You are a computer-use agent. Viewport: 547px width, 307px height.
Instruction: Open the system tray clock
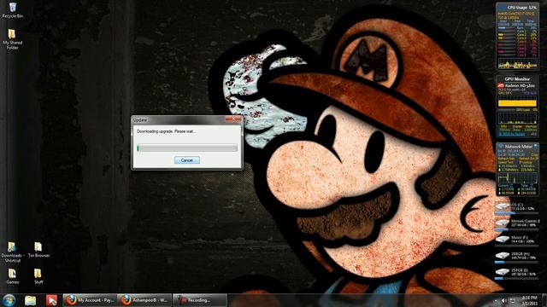pos(530,300)
